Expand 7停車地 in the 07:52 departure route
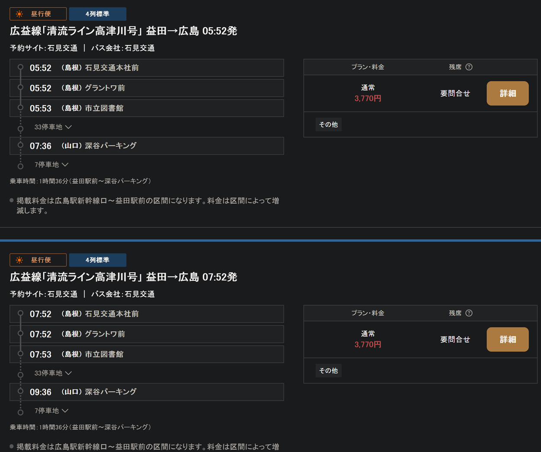The height and width of the screenshot is (452, 541). [51, 411]
